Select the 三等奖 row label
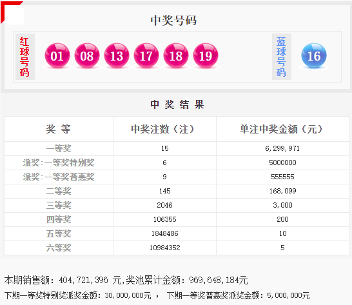352x305 pixels. [x=59, y=205]
